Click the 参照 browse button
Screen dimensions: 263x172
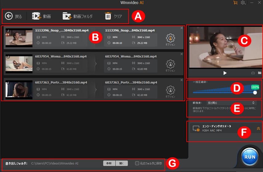tap(109, 163)
